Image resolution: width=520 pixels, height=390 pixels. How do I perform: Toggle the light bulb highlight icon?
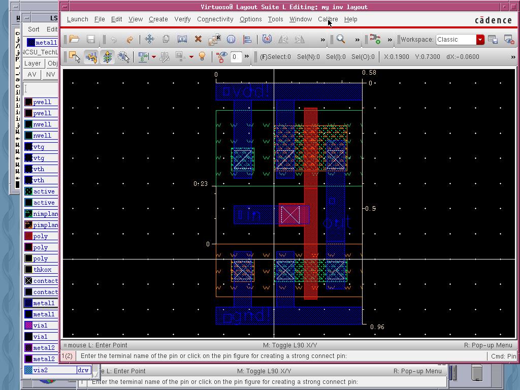202,57
